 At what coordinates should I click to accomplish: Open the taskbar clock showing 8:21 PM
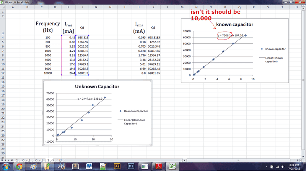pos(294,167)
